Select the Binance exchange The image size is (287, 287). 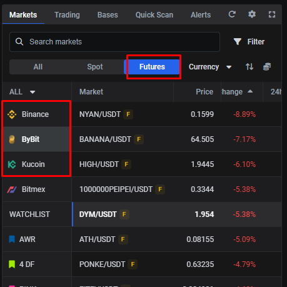(x=36, y=114)
